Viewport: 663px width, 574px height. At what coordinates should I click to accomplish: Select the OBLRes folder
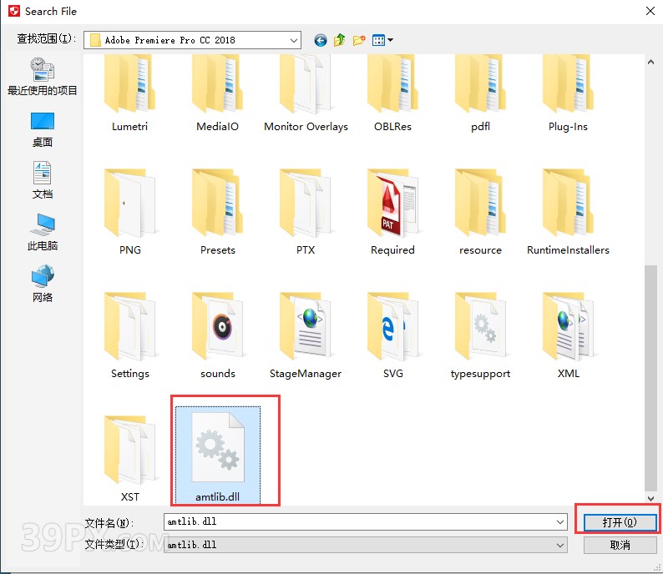392,93
